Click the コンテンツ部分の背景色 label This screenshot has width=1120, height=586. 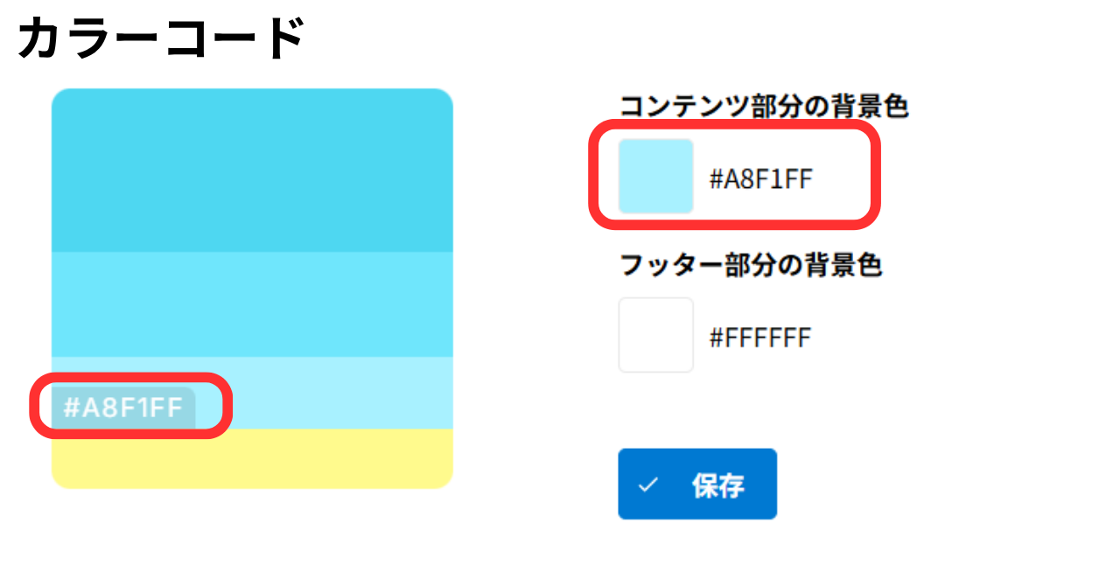pyautogui.click(x=764, y=107)
